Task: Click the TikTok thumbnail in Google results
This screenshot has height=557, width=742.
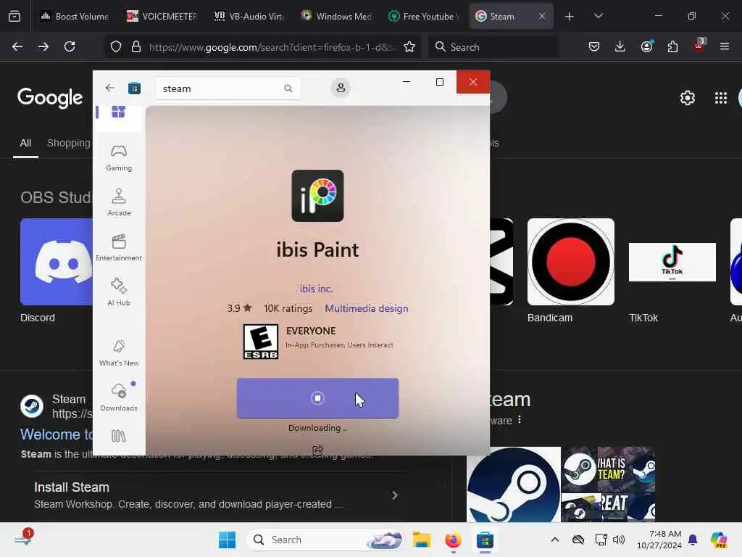Action: tap(672, 262)
